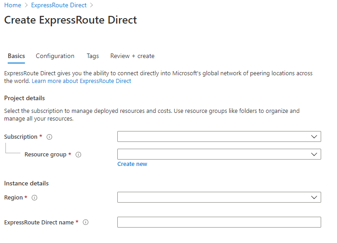Focus the ExpressRoute Direct name input field
Image resolution: width=337 pixels, height=243 pixels.
click(x=219, y=222)
